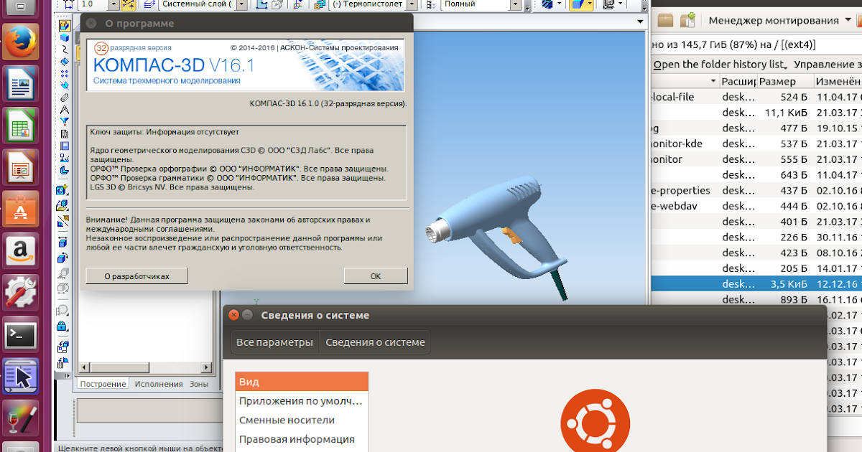Select the e-webdav file row
Viewport: 862px width, 452px height.
[x=756, y=206]
